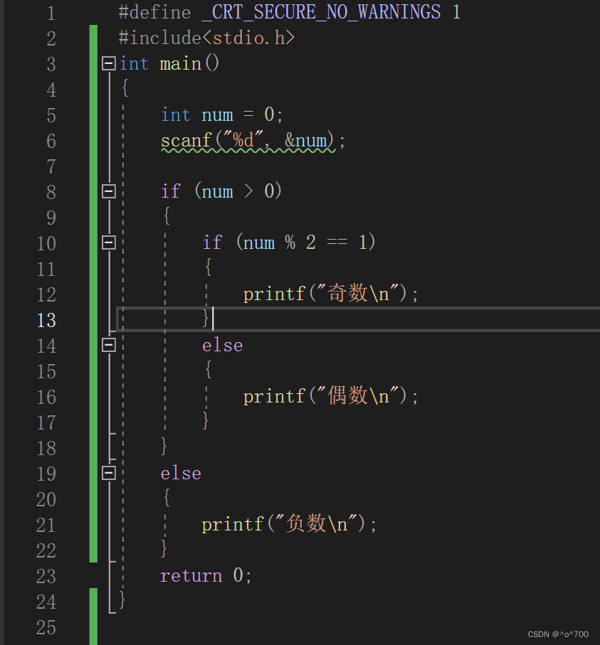
Task: Collapse the main() function fold marker
Action: click(108, 63)
